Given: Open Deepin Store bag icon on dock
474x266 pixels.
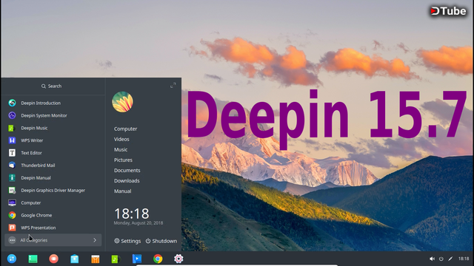Looking at the screenshot, I should (74, 259).
